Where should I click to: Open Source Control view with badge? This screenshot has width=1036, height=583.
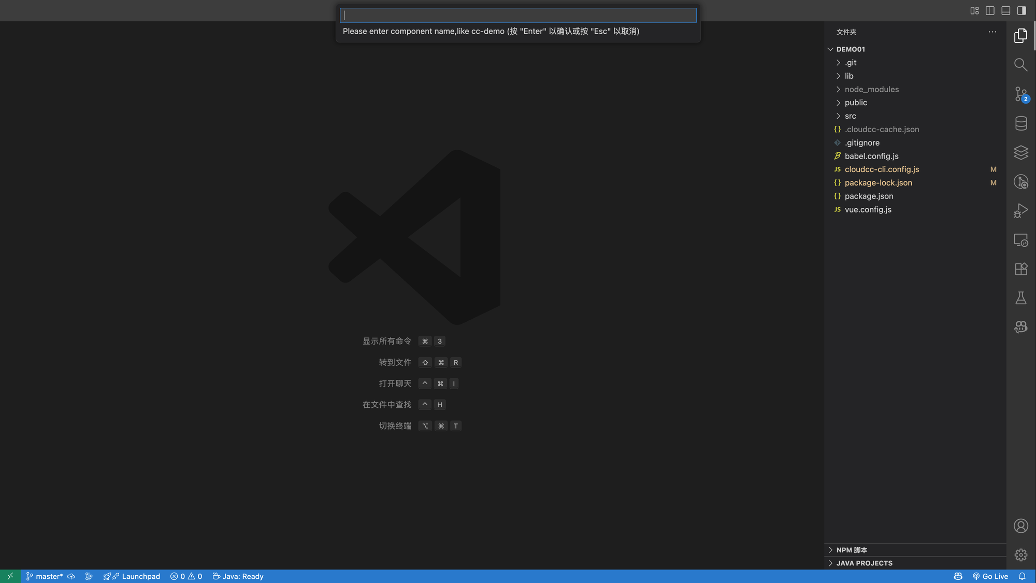tap(1020, 94)
